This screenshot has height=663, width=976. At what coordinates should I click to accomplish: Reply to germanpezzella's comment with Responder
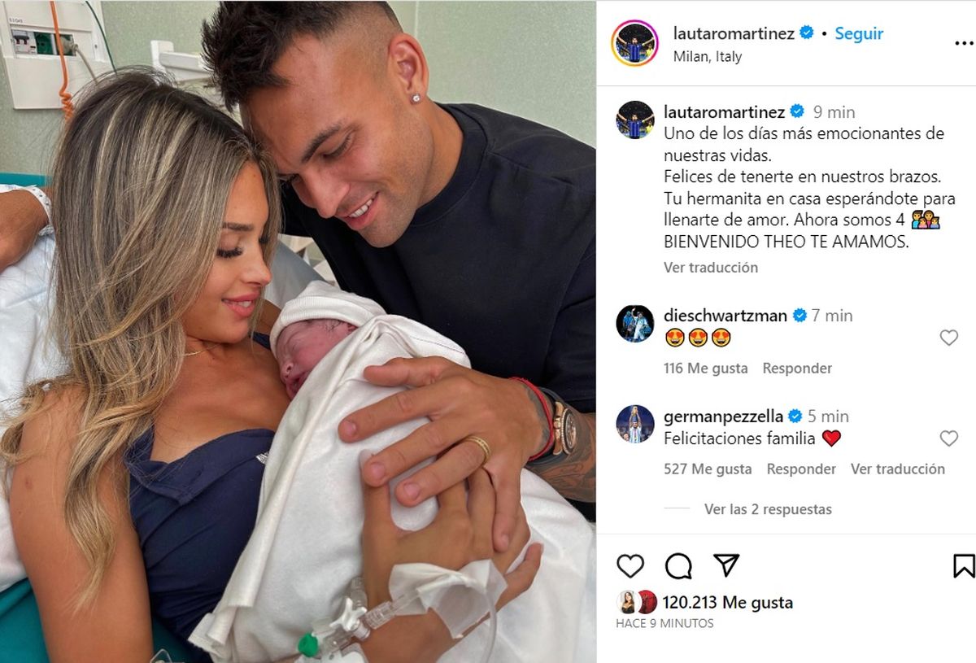pos(801,469)
